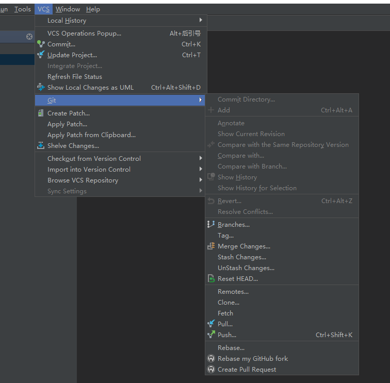Expand Checkout from Version Control submenu arrow

tap(201, 158)
